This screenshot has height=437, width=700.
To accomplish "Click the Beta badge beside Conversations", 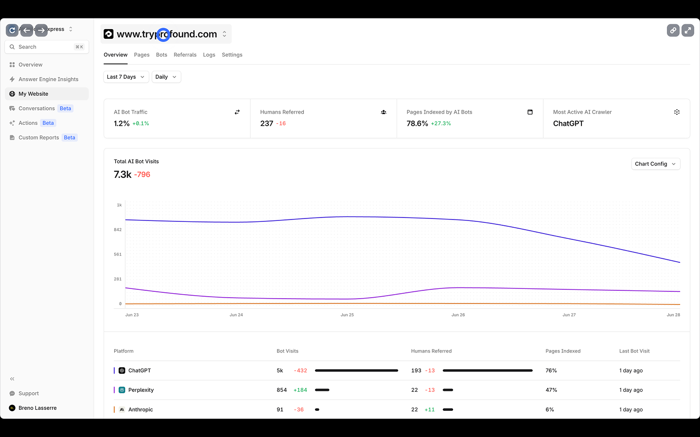I will point(65,108).
